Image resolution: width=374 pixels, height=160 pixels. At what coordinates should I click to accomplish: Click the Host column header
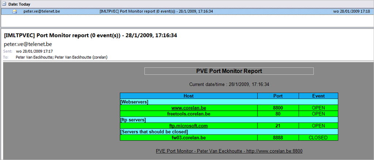[x=189, y=96]
